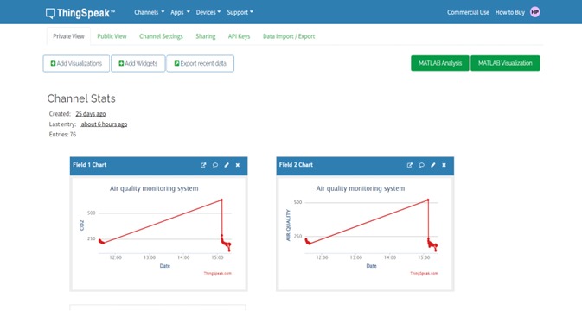The width and height of the screenshot is (582, 311).
Task: Open comments for Field 2 Chart
Action: pos(421,165)
